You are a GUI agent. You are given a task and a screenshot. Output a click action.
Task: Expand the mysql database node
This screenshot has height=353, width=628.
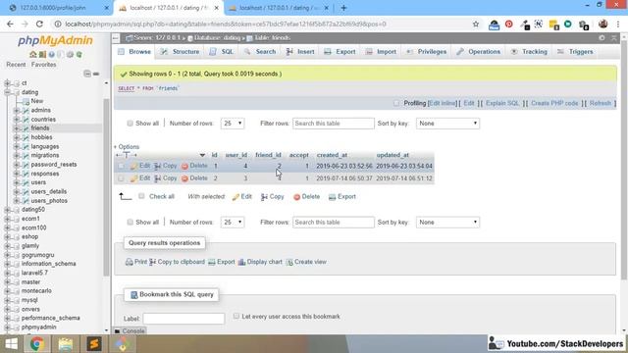click(x=7, y=300)
